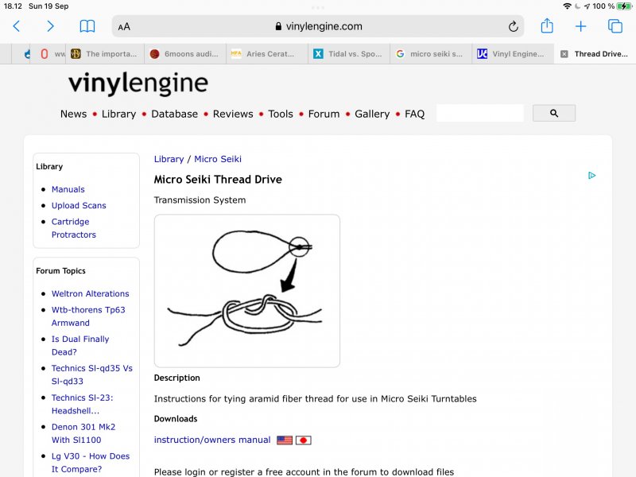Open the Database menu item
The height and width of the screenshot is (477, 636).
(x=174, y=114)
